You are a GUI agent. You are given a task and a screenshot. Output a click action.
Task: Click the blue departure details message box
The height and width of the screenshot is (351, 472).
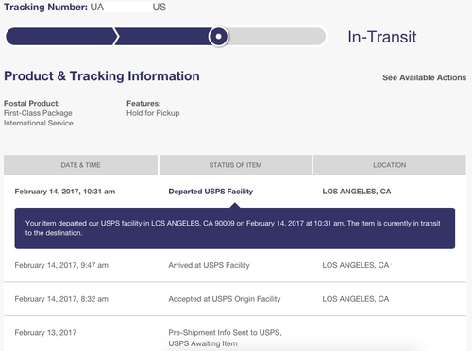pos(235,228)
